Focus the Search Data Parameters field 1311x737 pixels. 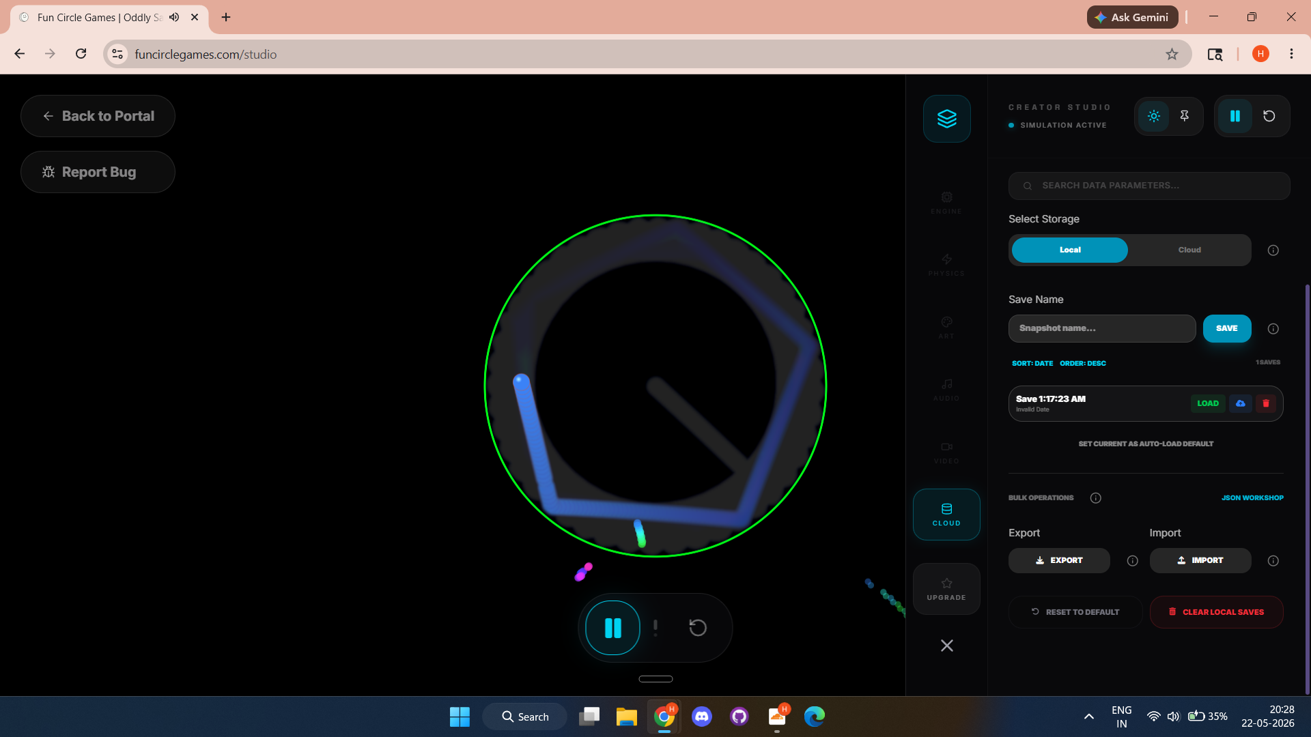(1149, 186)
